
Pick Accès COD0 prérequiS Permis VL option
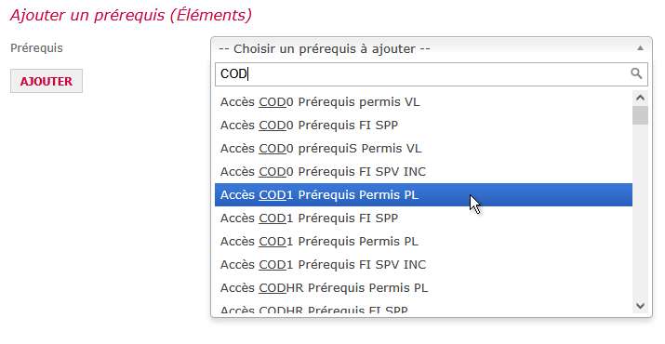(423, 149)
